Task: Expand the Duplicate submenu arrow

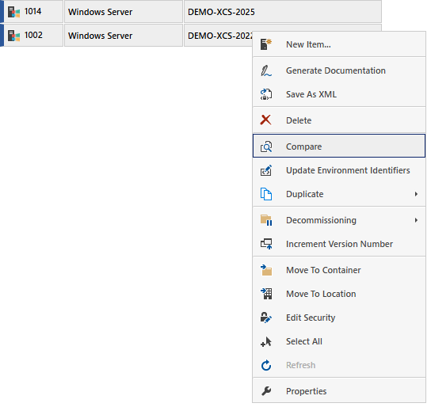Action: (416, 194)
